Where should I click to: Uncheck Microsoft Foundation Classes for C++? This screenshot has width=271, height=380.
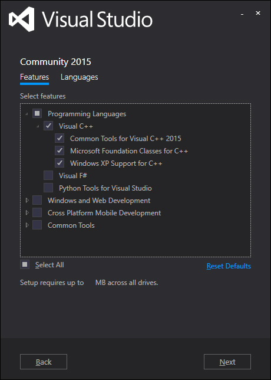(x=60, y=150)
